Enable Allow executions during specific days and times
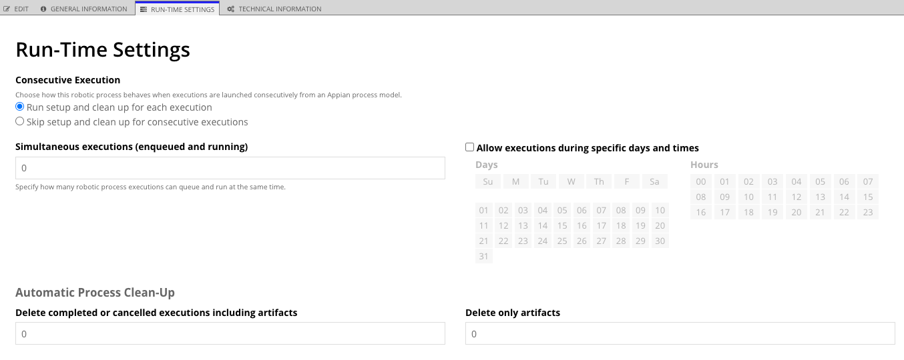This screenshot has width=904, height=360. click(x=470, y=147)
